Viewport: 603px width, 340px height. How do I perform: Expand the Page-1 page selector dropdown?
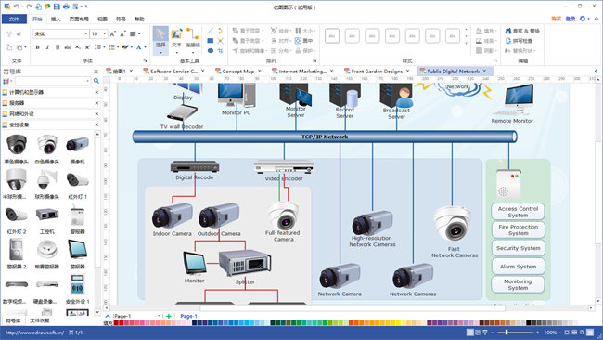click(x=159, y=316)
